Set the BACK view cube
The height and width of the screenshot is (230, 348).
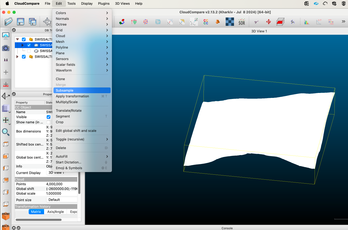point(5,227)
